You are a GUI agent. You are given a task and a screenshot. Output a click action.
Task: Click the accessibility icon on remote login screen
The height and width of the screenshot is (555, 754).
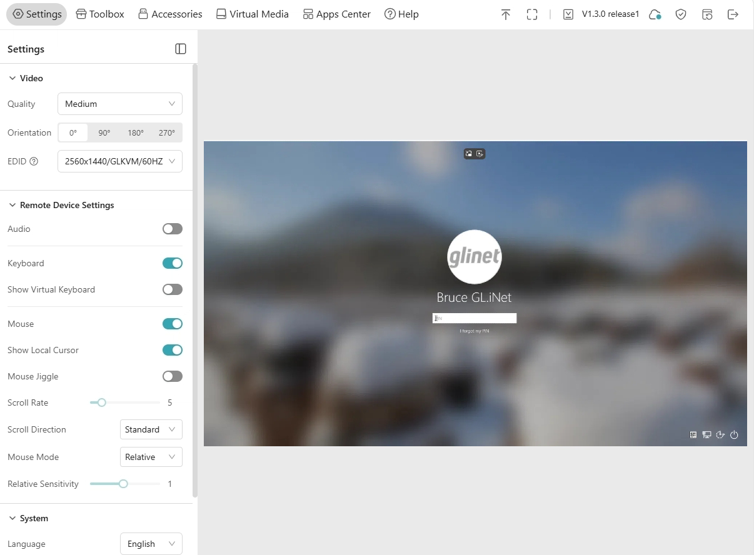pos(720,435)
